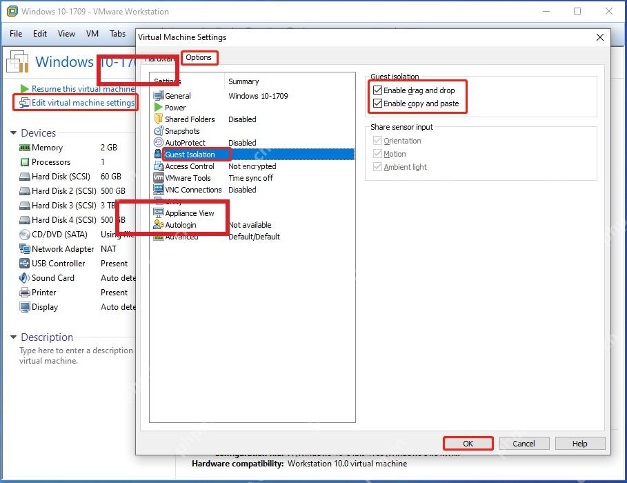627x483 pixels.
Task: Click the Appliance View icon
Action: click(159, 213)
